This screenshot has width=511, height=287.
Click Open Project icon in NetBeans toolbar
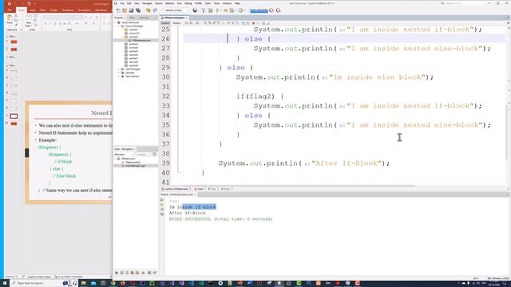point(131,10)
